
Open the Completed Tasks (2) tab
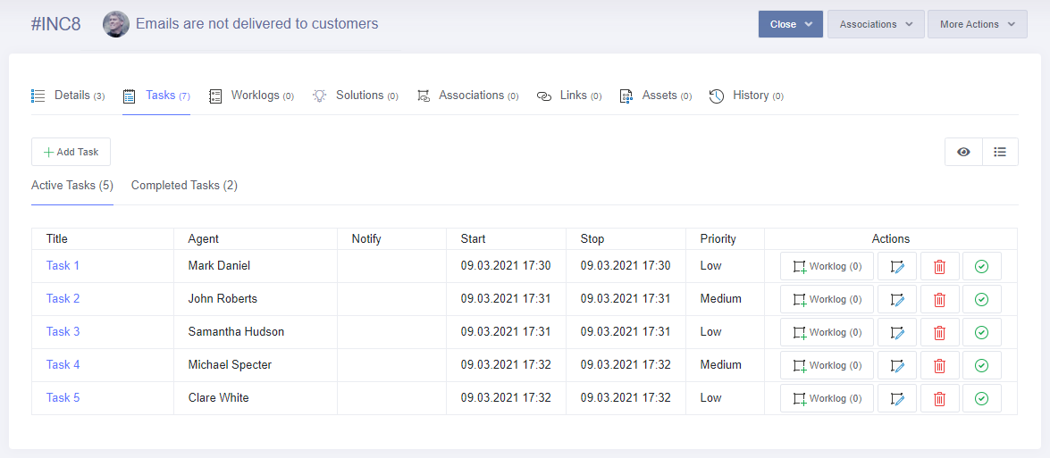pyautogui.click(x=184, y=186)
